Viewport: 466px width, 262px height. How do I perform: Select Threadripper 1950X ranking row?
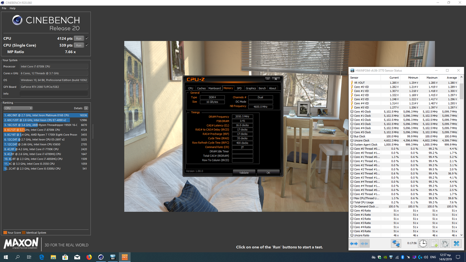coord(46,125)
